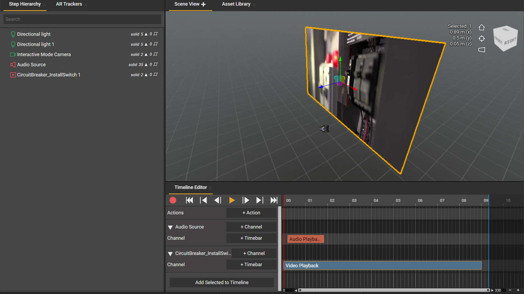Collapse the CircuitBreaker_InstallSwitch timeline group

coord(170,254)
